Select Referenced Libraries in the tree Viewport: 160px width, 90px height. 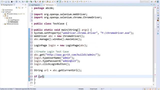[12, 24]
